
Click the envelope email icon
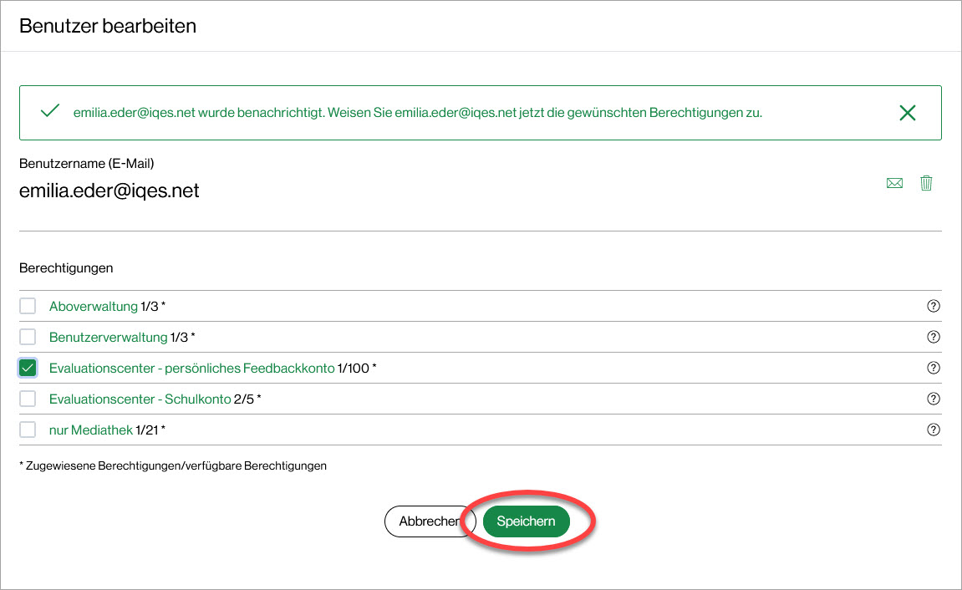point(894,184)
